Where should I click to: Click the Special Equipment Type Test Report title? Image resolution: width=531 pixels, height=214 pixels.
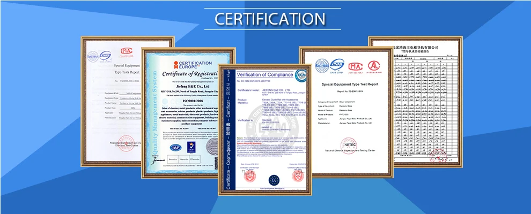[x=350, y=85]
